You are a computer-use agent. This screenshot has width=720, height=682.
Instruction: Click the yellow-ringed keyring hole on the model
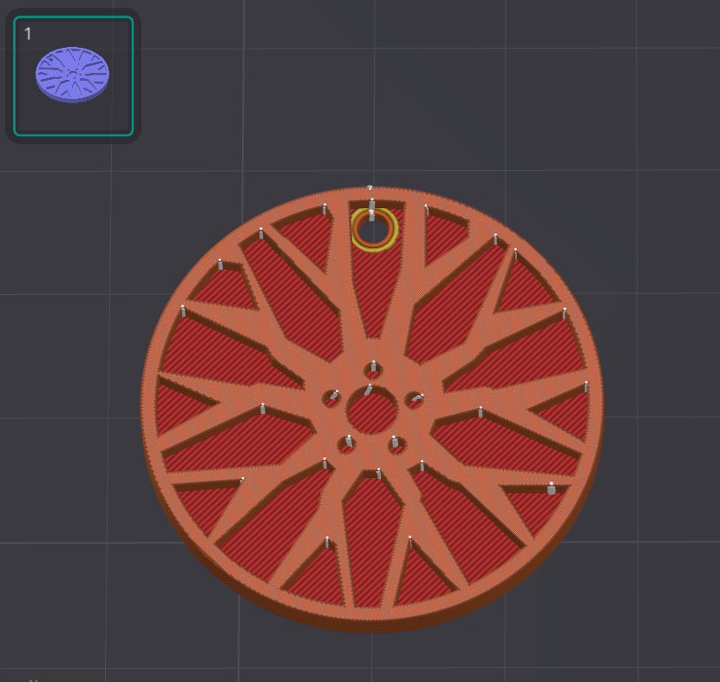374,230
